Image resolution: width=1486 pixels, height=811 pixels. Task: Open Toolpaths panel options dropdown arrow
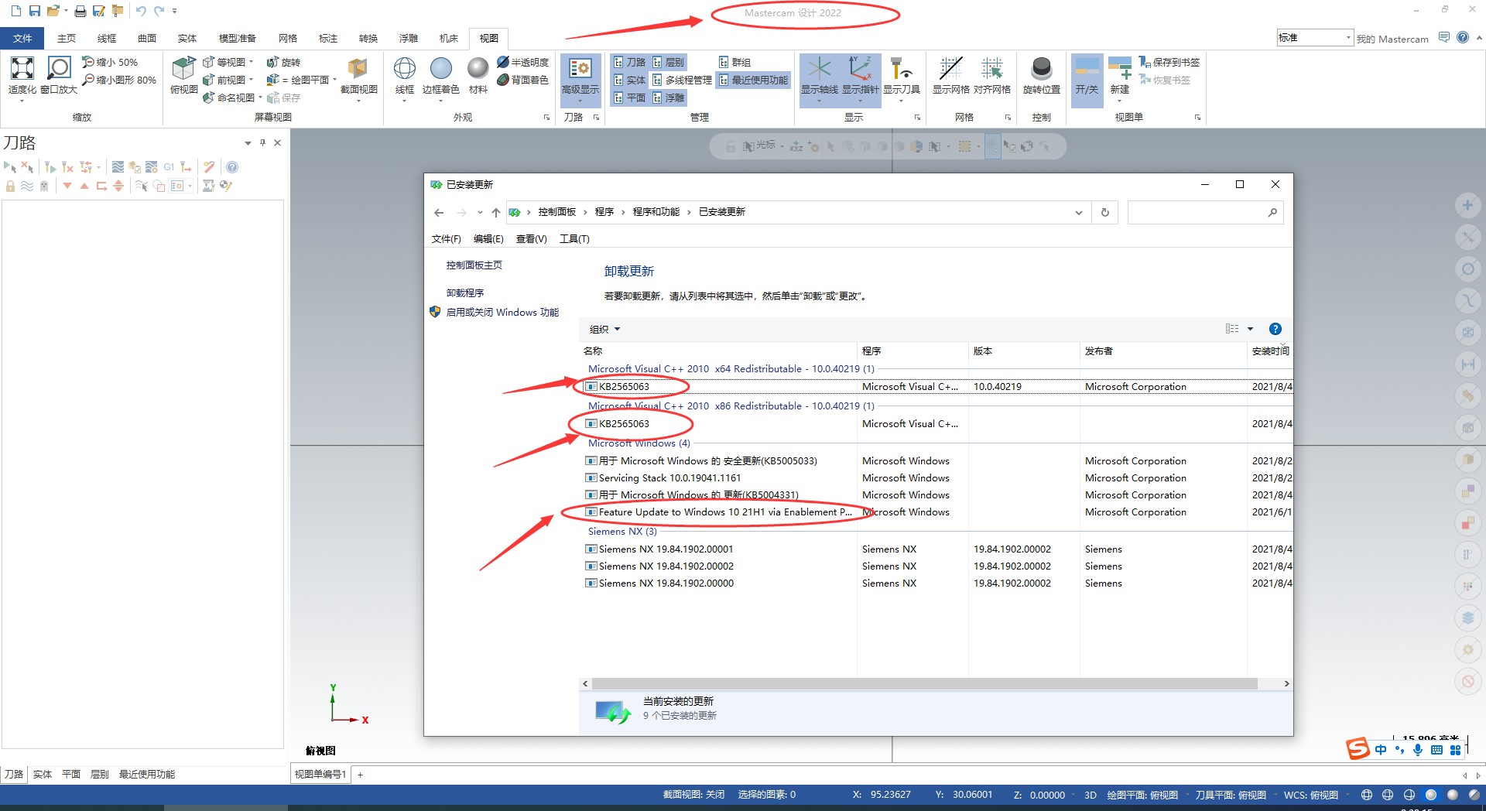click(x=248, y=143)
